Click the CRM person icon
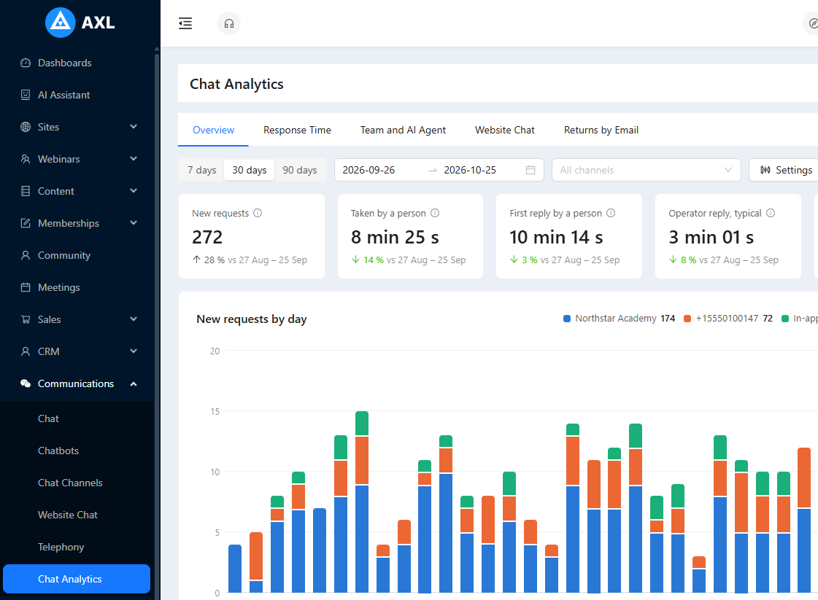Screen dimensions: 818x600 26,351
